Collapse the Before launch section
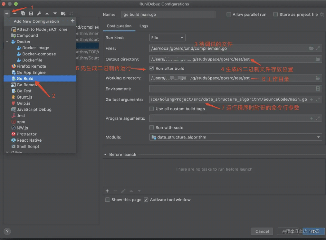The image size is (326, 240). click(x=105, y=155)
